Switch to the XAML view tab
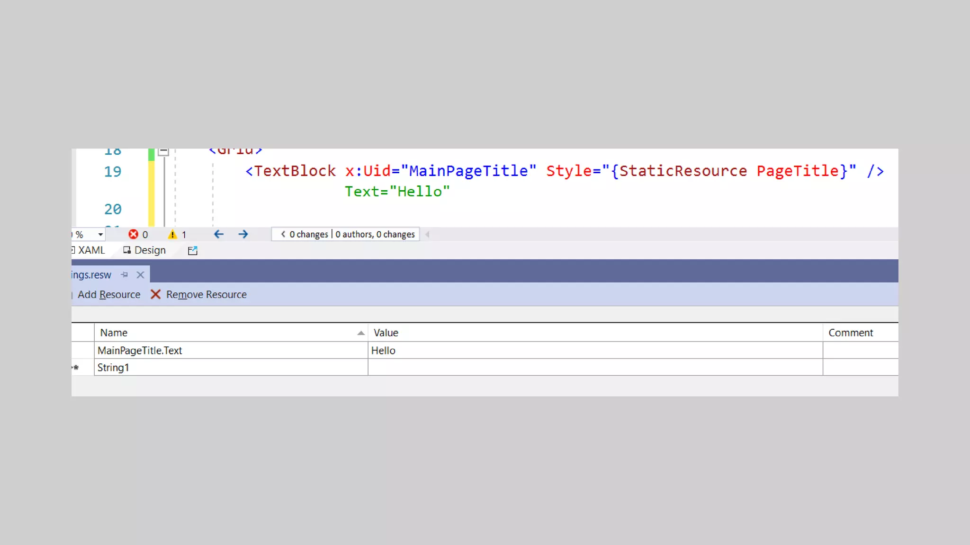The width and height of the screenshot is (970, 545). pyautogui.click(x=91, y=250)
